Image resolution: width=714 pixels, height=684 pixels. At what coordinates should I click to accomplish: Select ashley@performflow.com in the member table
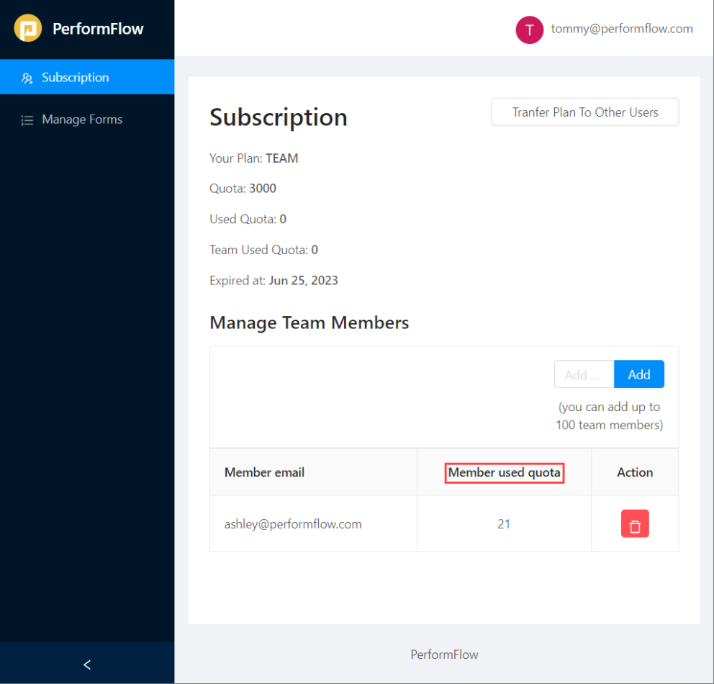pyautogui.click(x=292, y=523)
